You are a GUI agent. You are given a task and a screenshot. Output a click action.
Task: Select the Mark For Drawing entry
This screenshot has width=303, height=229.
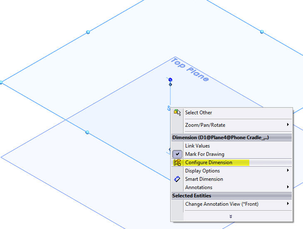[x=205, y=154]
